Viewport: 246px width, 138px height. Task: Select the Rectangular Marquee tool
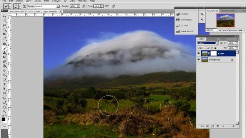(x=4, y=21)
